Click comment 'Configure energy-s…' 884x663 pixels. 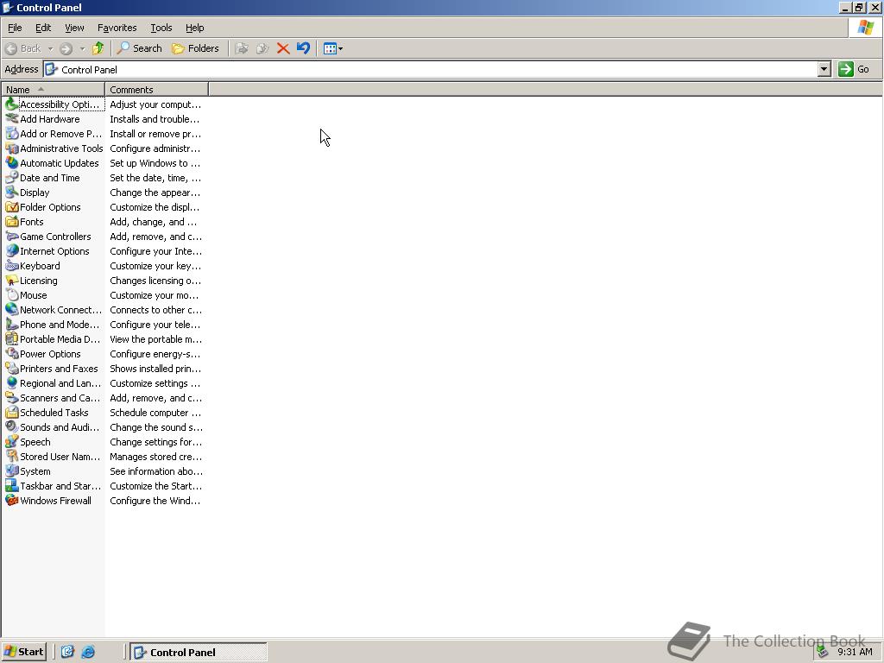pyautogui.click(x=155, y=354)
